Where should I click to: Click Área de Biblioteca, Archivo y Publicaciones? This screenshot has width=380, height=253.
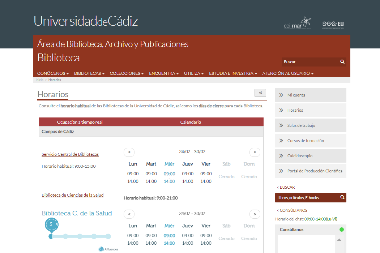click(x=113, y=44)
